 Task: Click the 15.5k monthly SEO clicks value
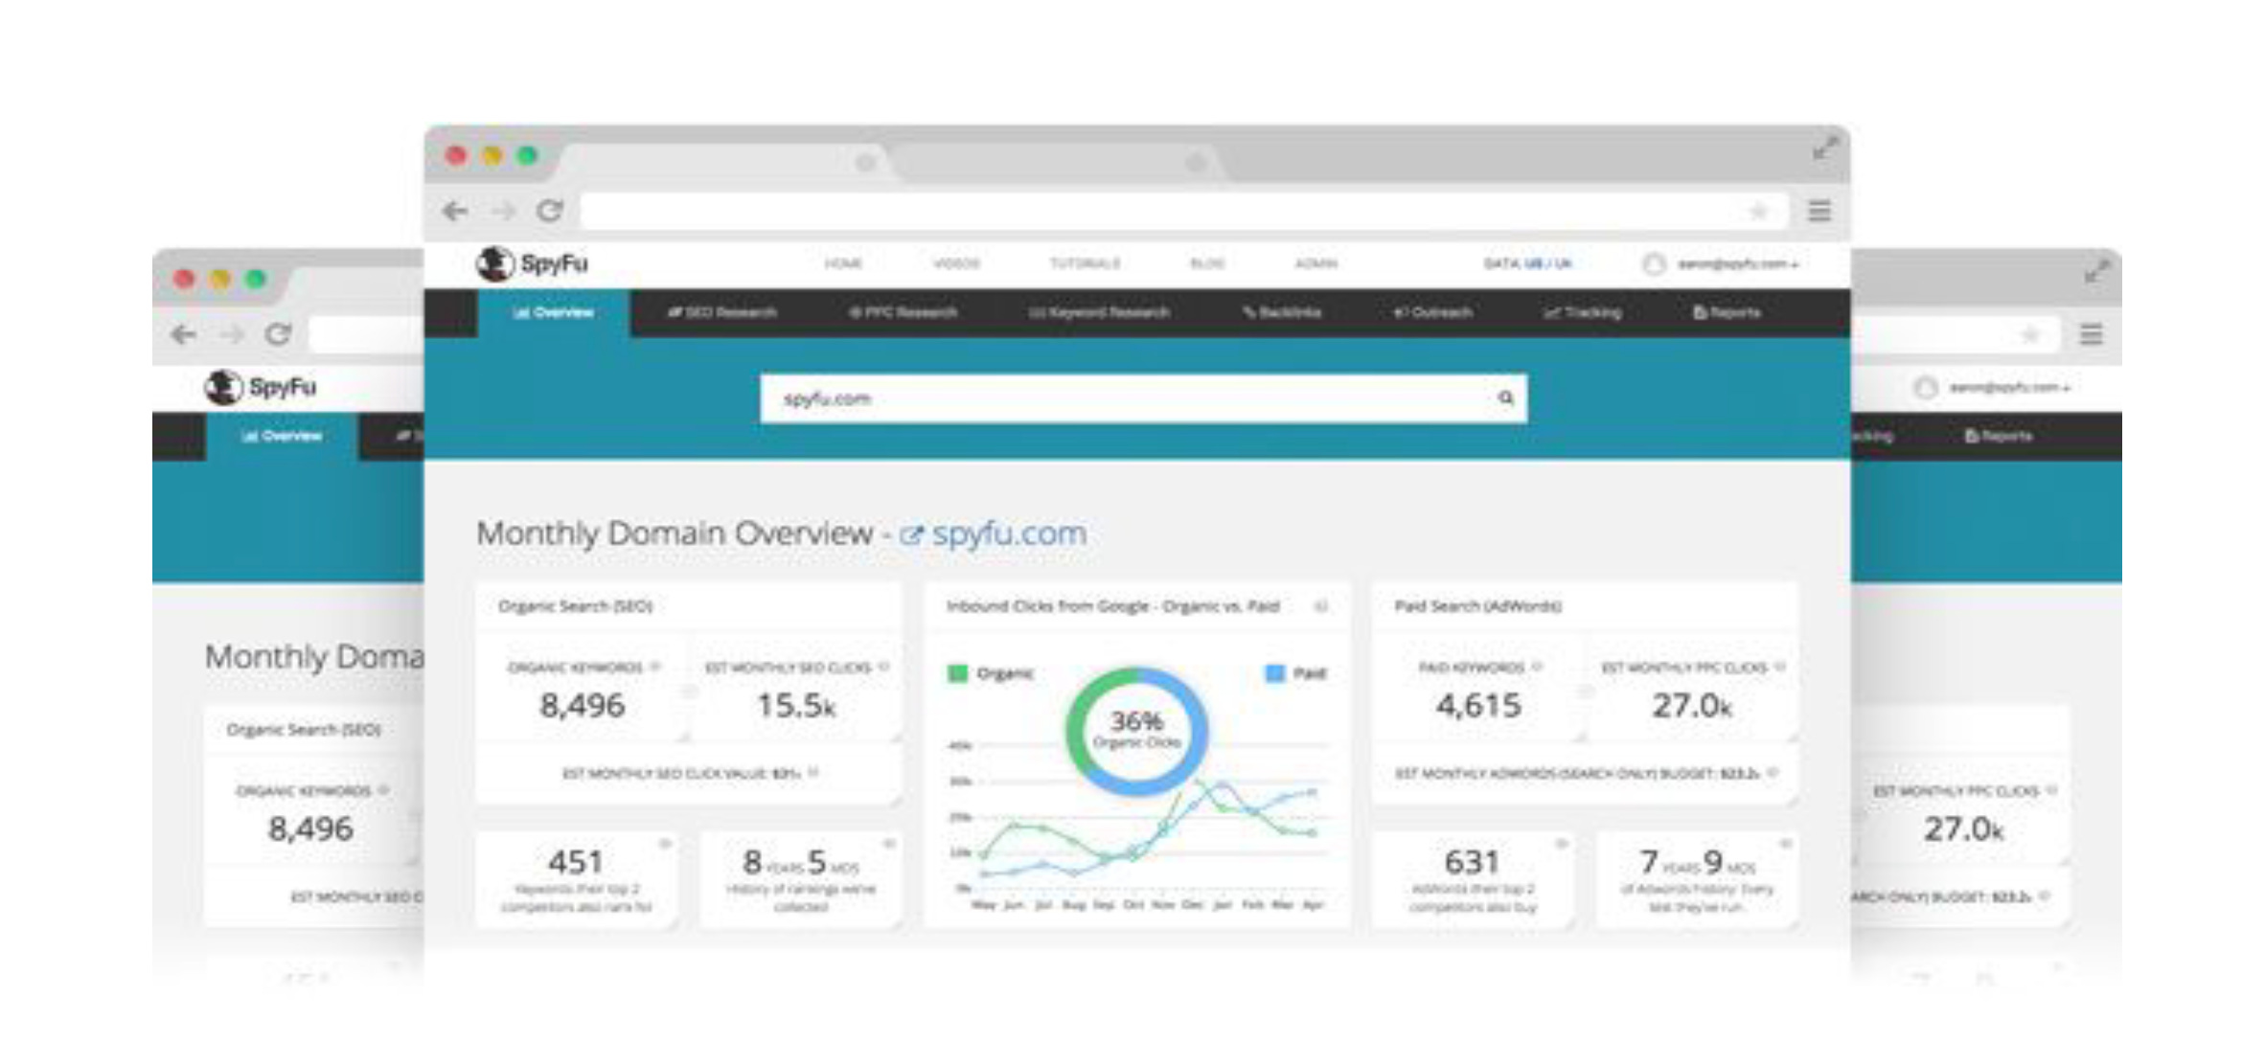(x=796, y=706)
